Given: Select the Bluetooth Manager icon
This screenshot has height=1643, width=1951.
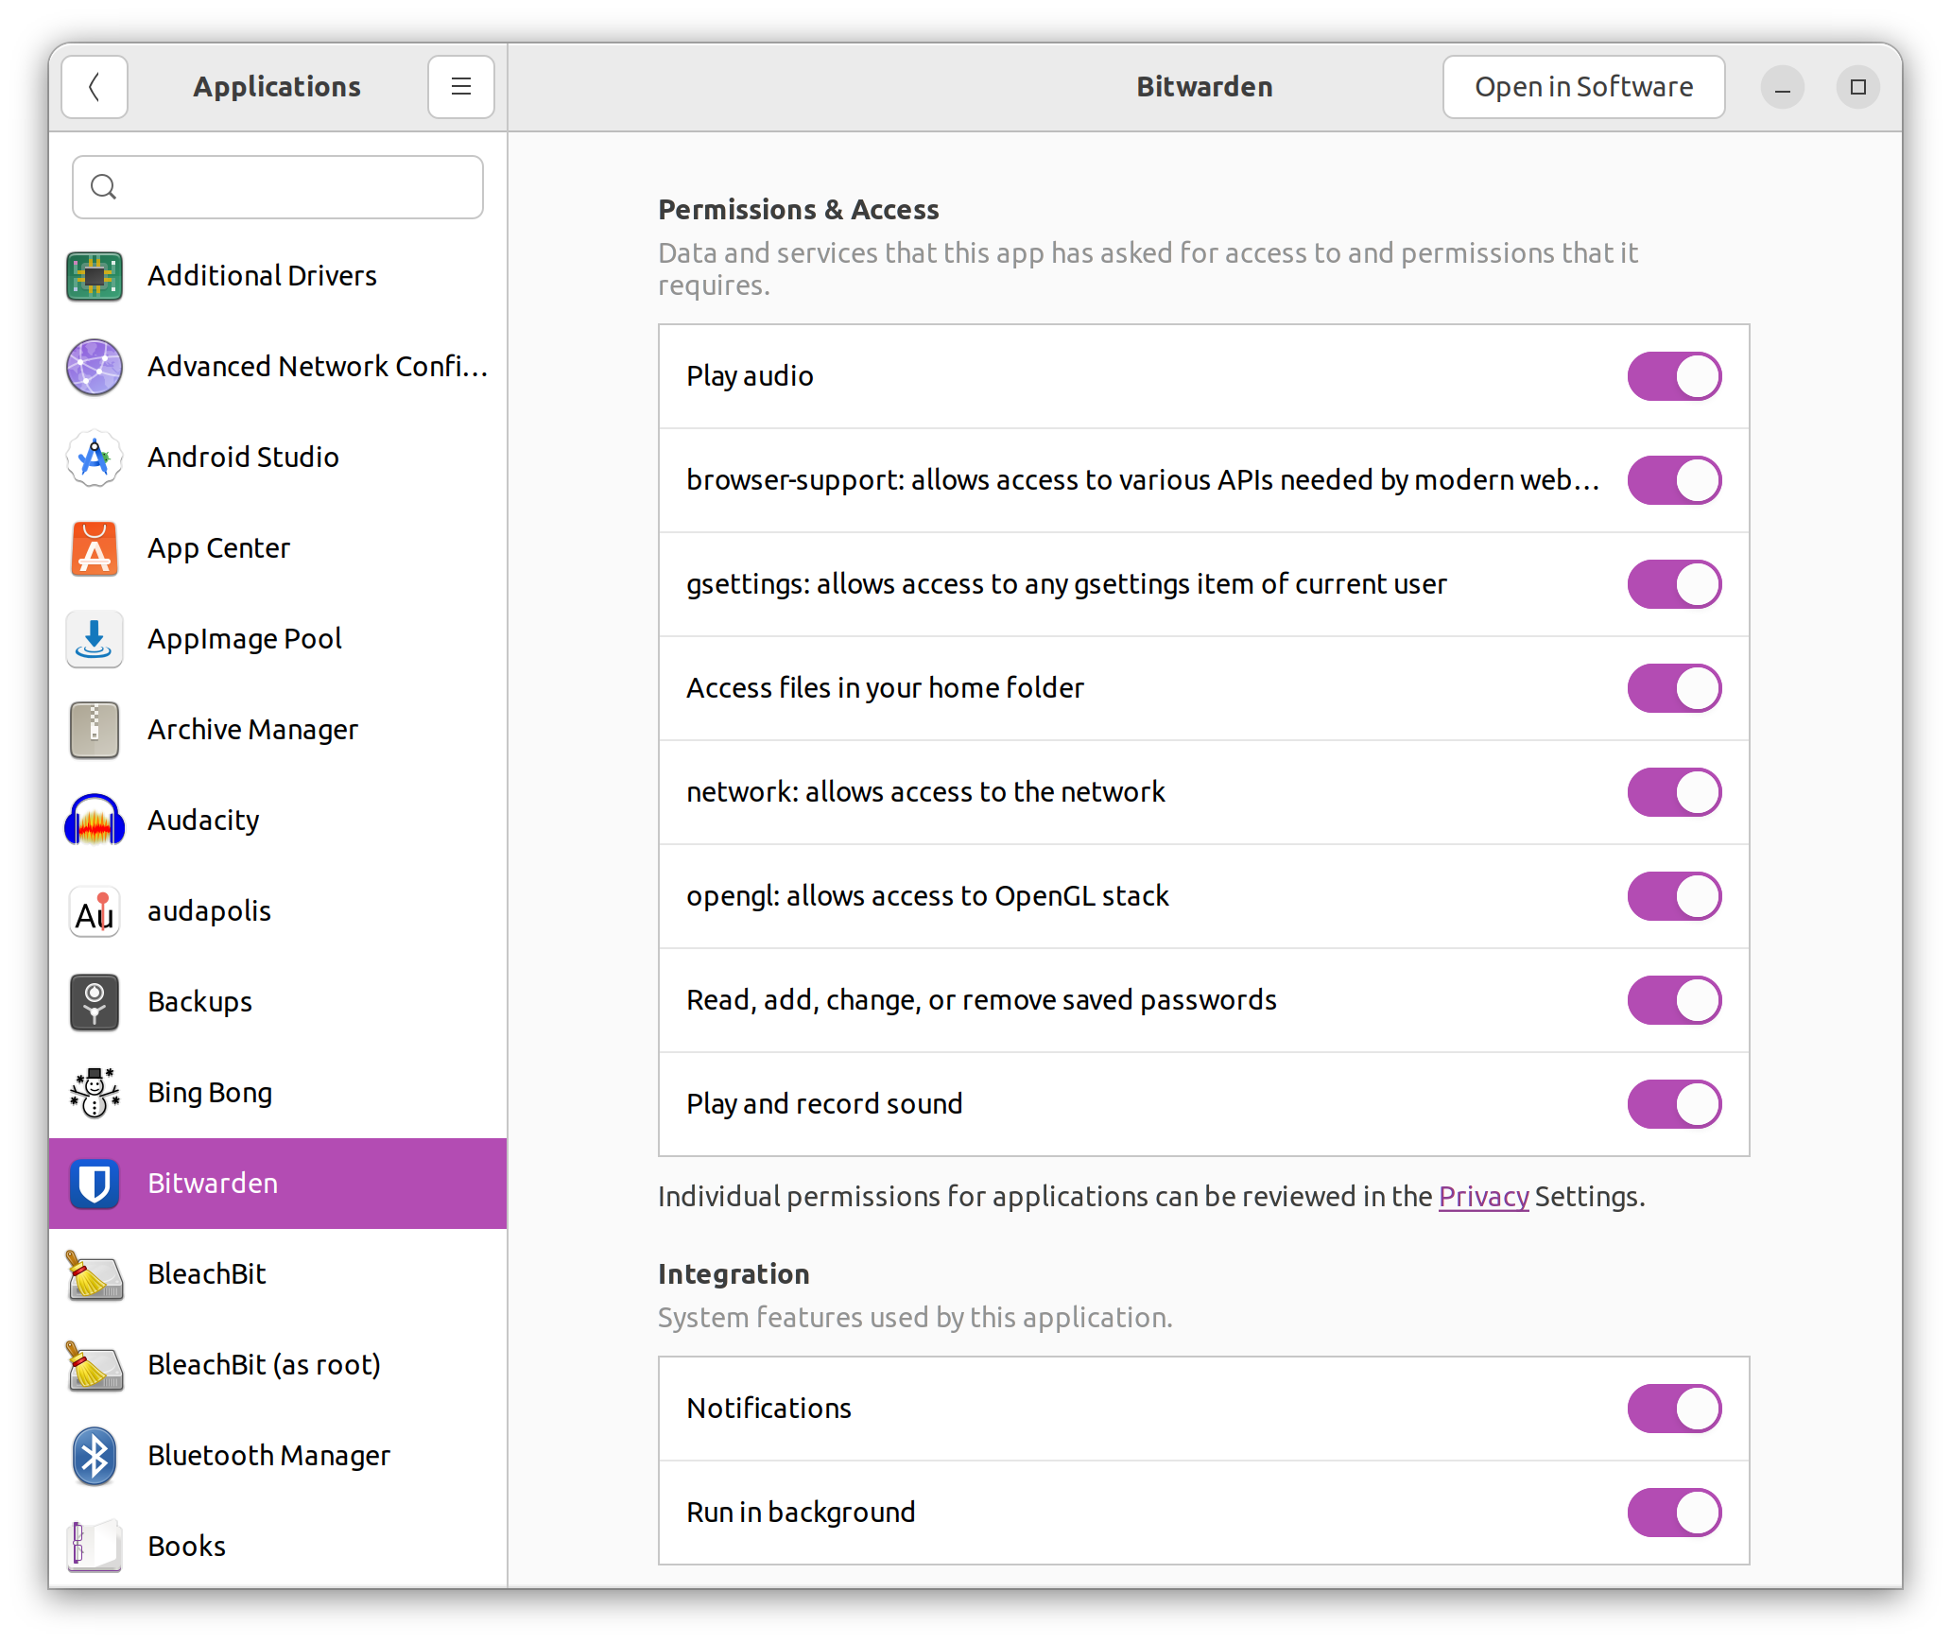Looking at the screenshot, I should [x=95, y=1456].
